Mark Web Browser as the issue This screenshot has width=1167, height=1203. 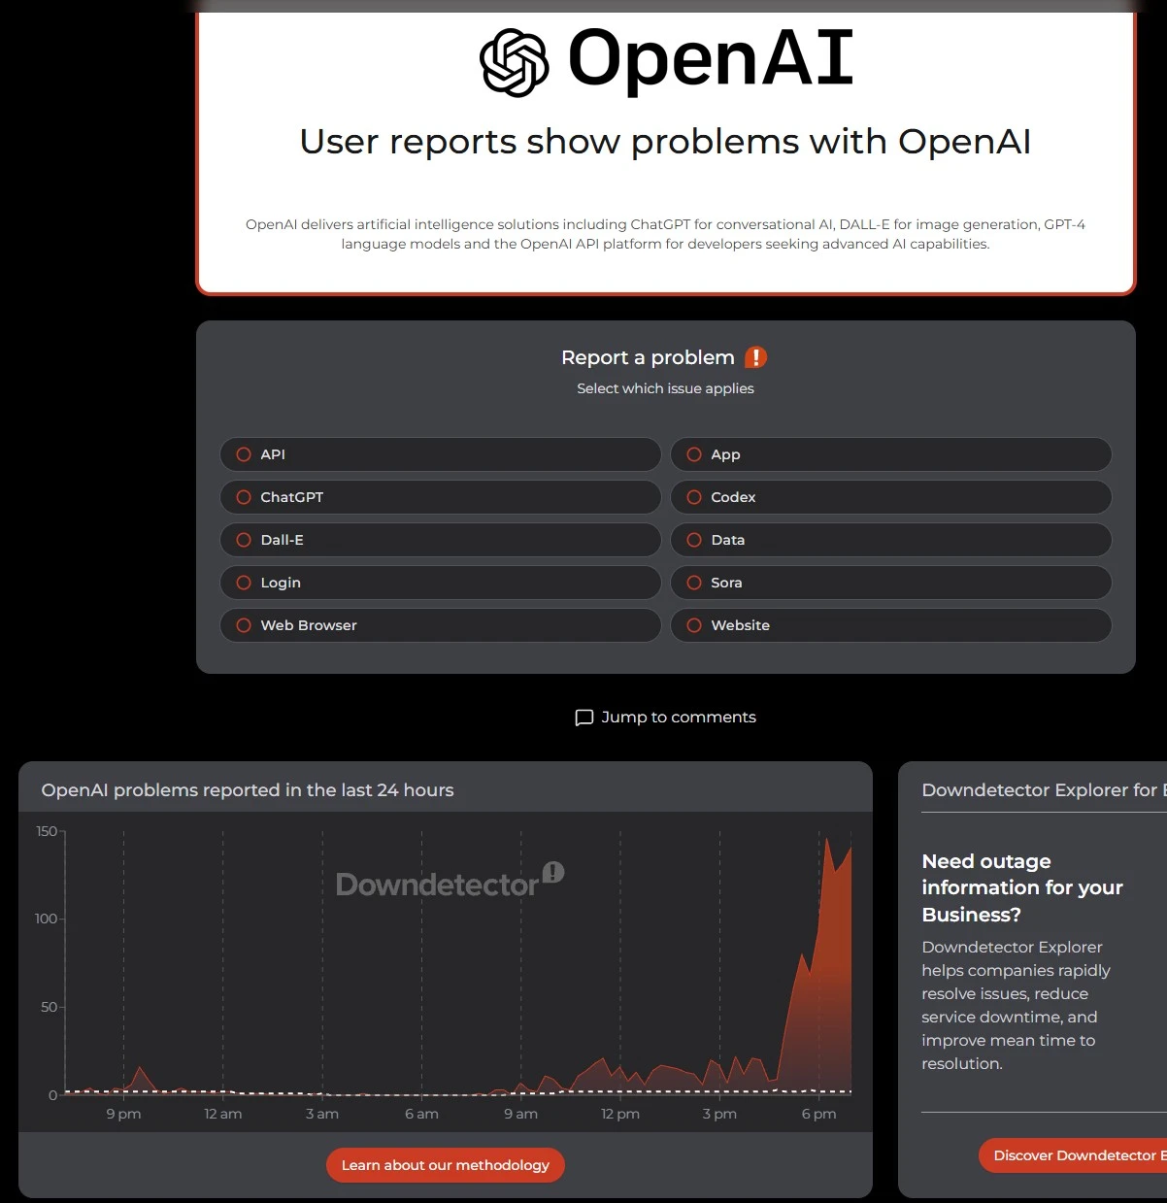pyautogui.click(x=441, y=625)
